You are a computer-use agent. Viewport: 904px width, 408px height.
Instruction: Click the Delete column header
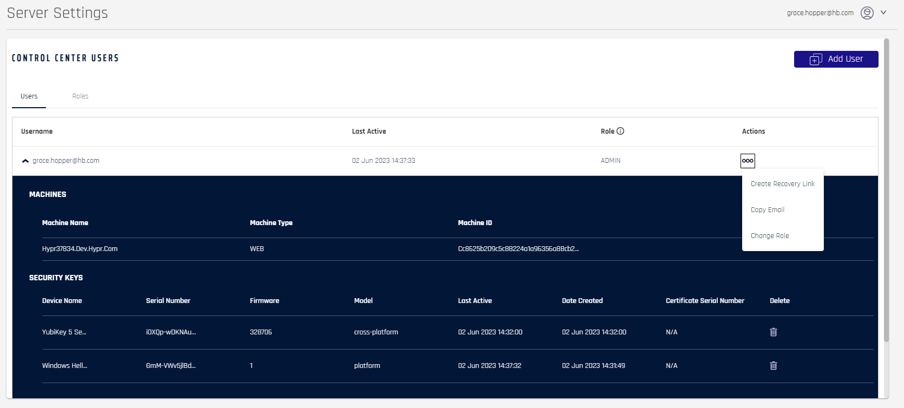click(x=780, y=301)
